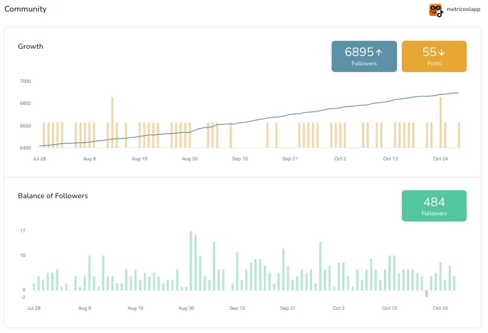Click the 7000 value on Growth y-axis
488x333 pixels.
tap(25, 81)
